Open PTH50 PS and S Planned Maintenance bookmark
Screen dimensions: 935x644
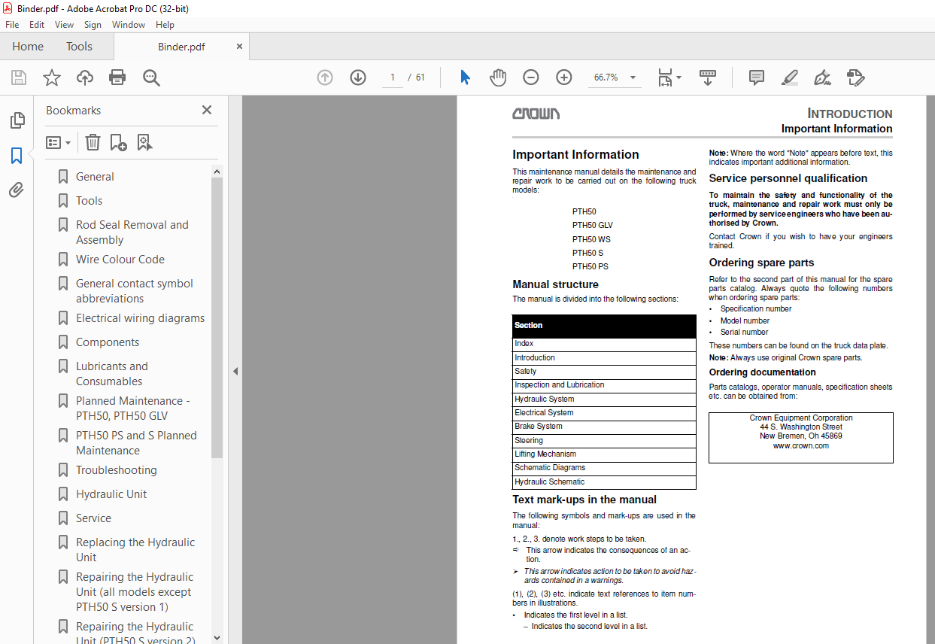click(136, 443)
